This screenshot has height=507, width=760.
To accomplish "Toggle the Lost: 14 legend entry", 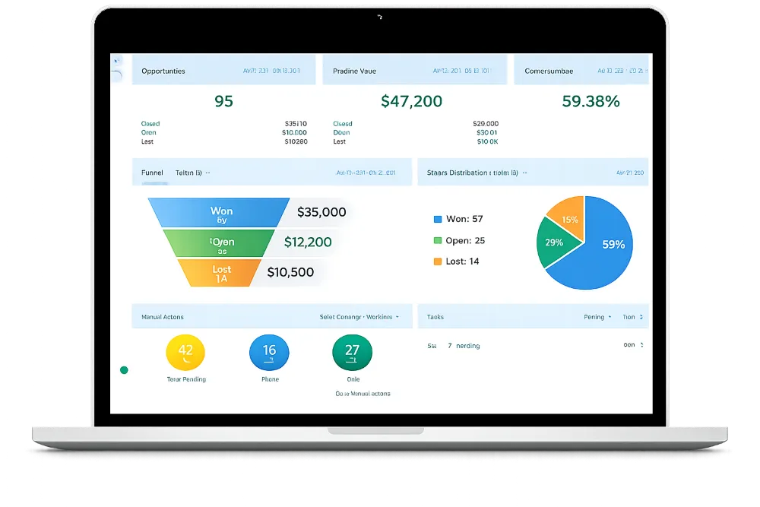I will click(x=456, y=261).
